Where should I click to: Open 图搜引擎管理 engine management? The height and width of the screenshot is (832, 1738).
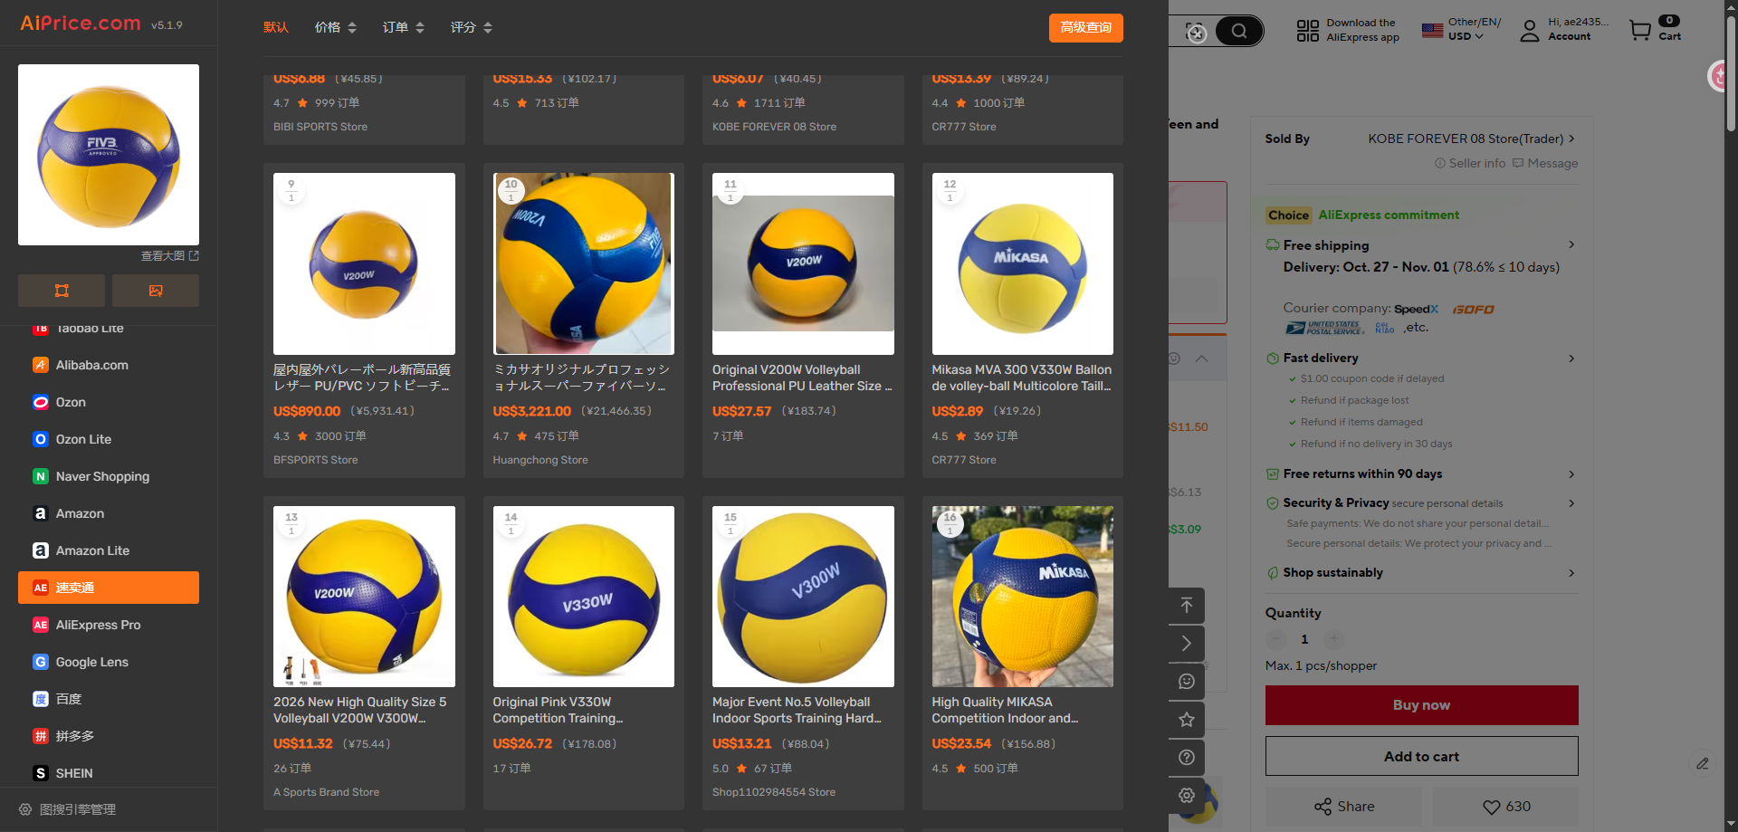tap(68, 809)
